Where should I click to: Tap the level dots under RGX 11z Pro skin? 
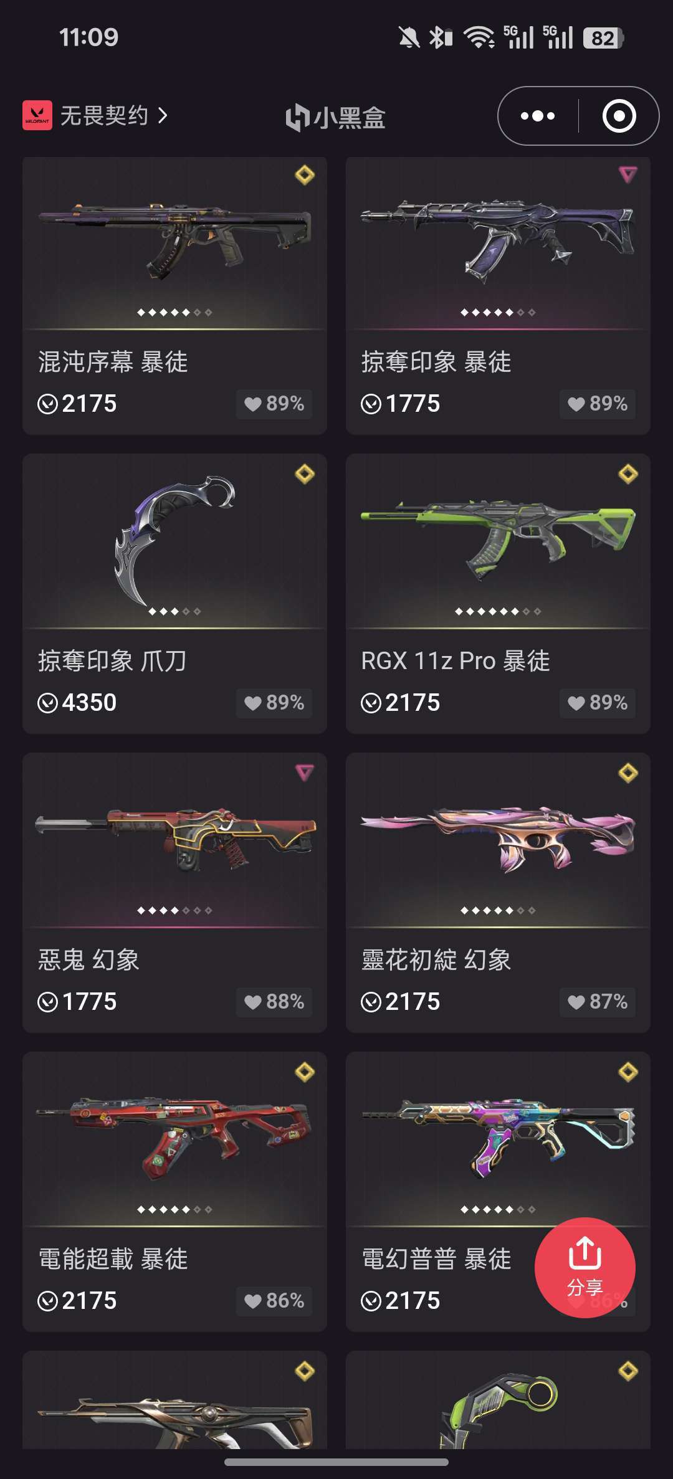click(x=498, y=612)
